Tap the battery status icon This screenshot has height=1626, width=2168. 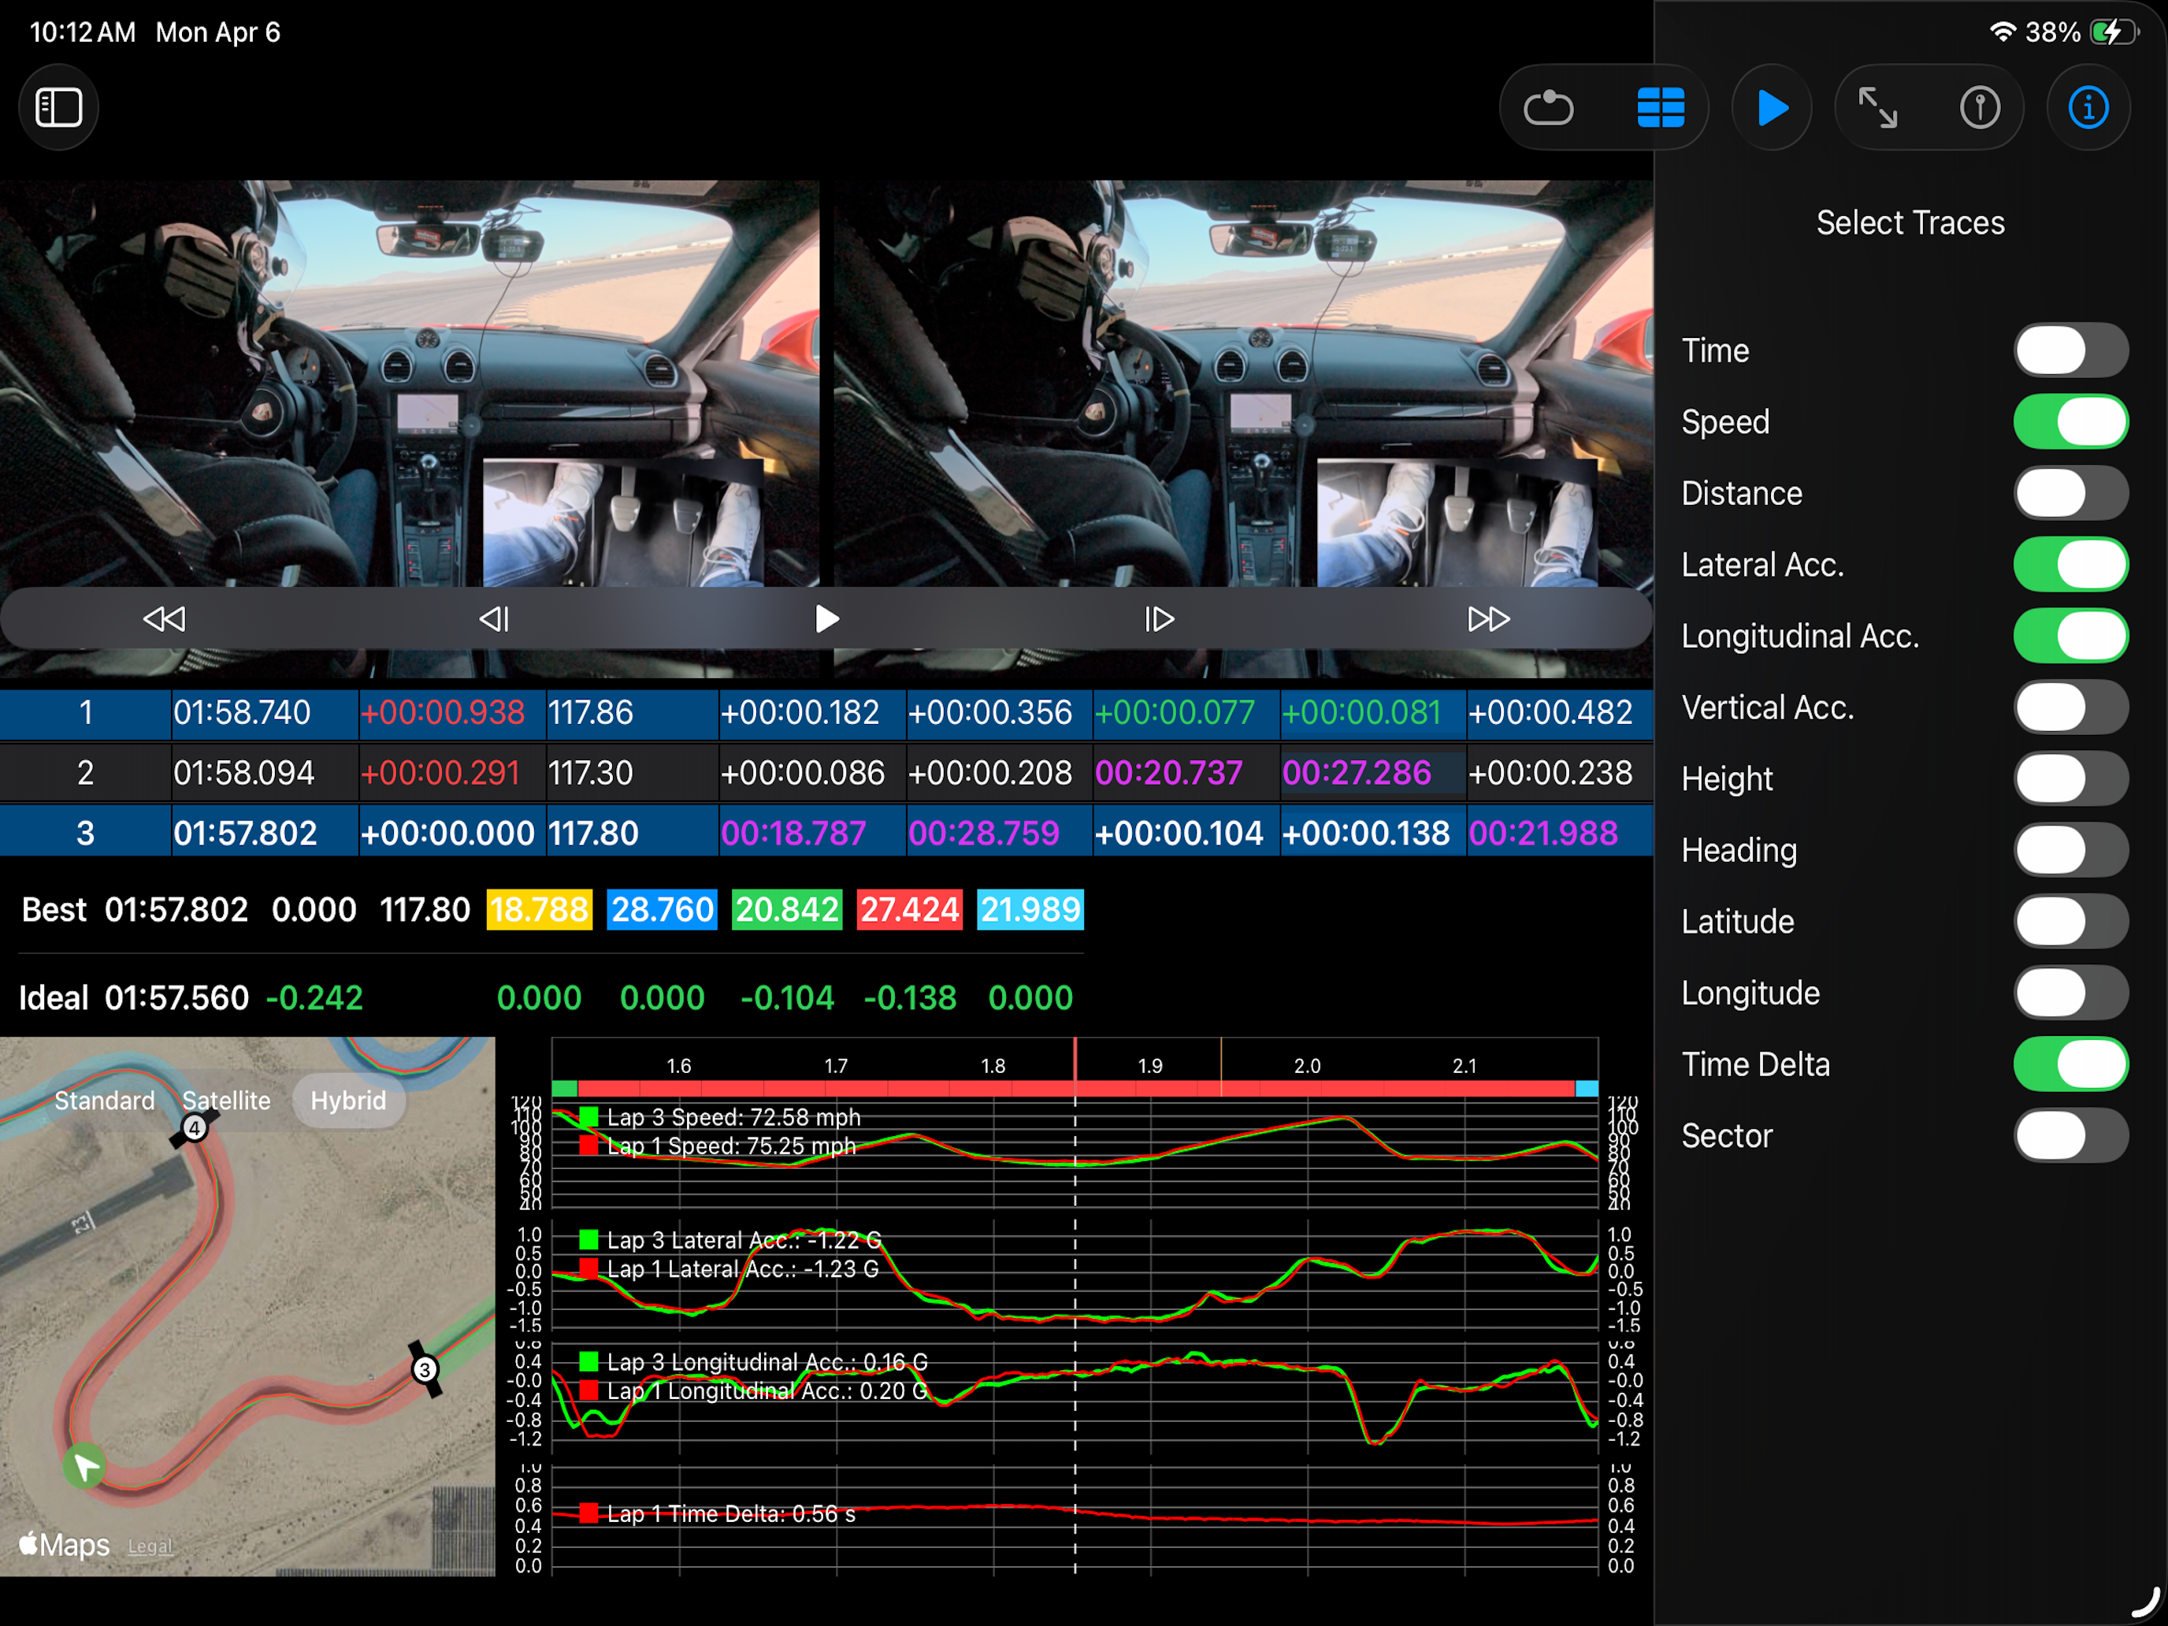pos(2115,32)
